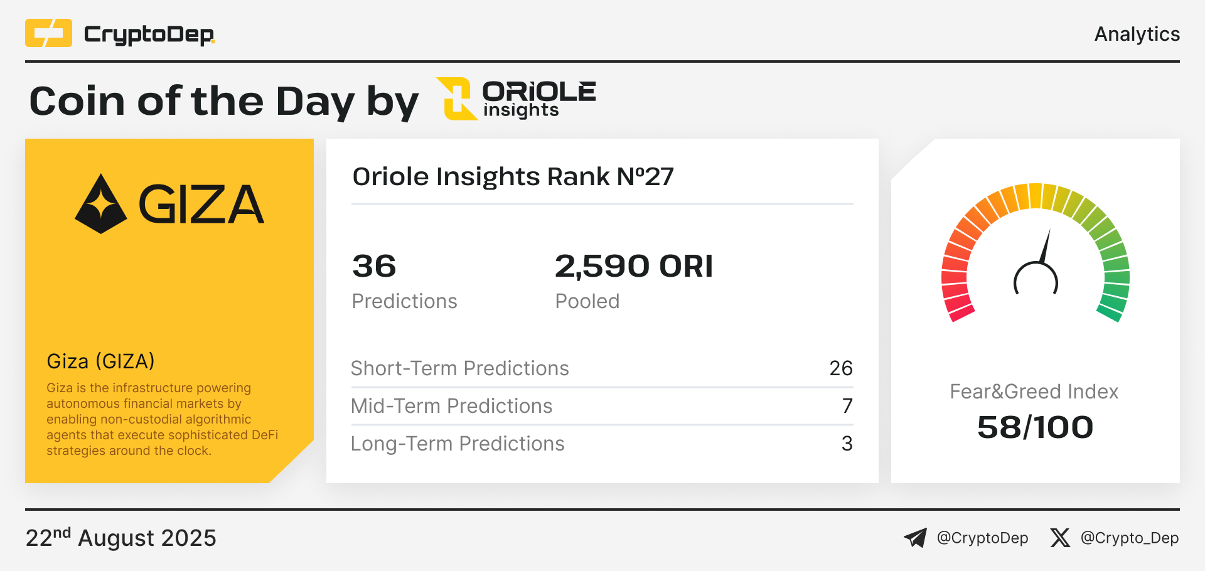
Task: Click the 58/100 Fear&Greed Index value
Action: click(x=1036, y=427)
